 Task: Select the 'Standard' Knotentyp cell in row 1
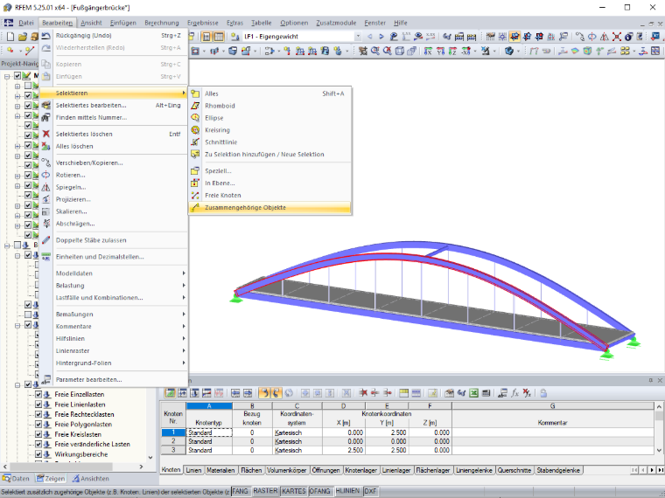point(209,432)
